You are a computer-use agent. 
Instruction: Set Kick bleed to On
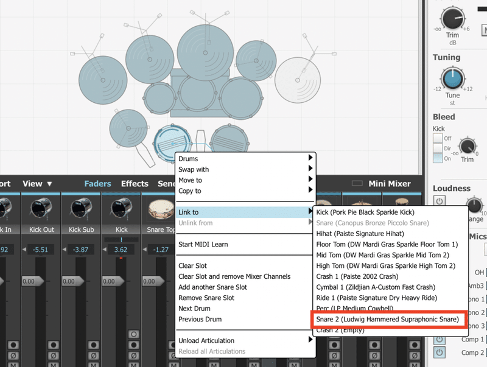[x=438, y=158]
